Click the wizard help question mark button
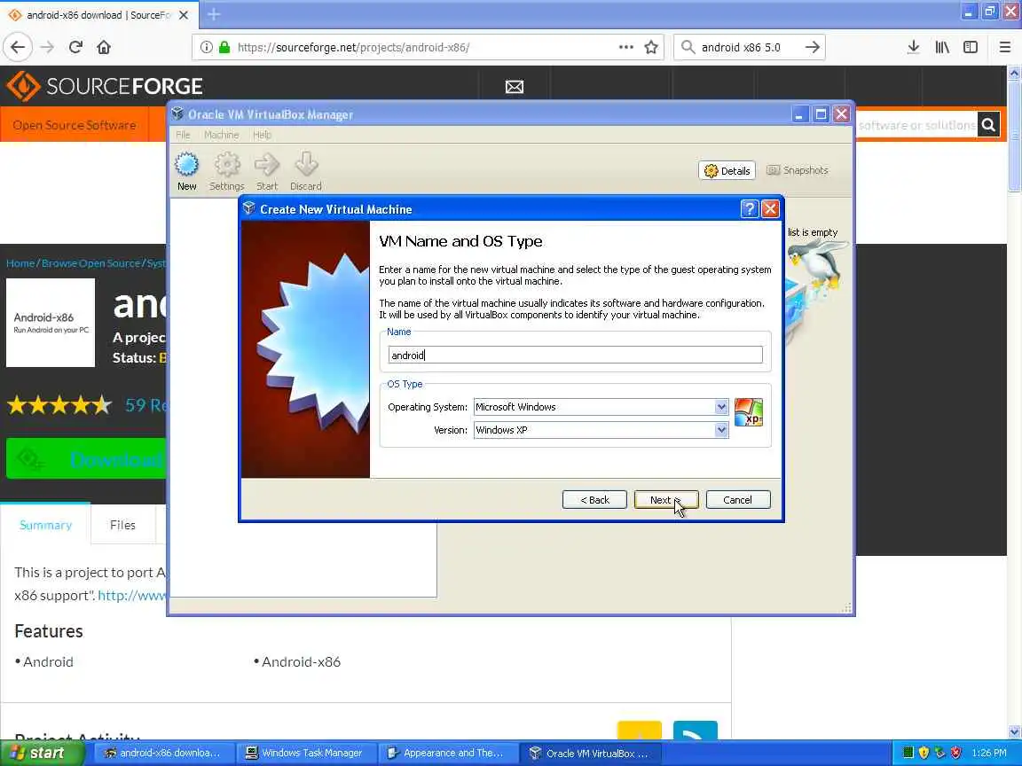 [x=749, y=208]
